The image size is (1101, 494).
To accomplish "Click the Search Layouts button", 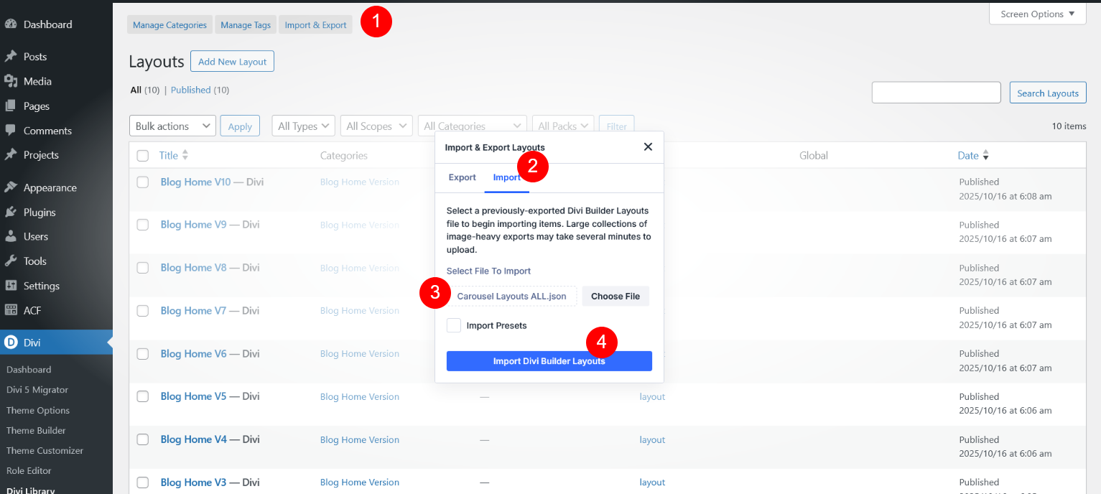I will point(1047,93).
